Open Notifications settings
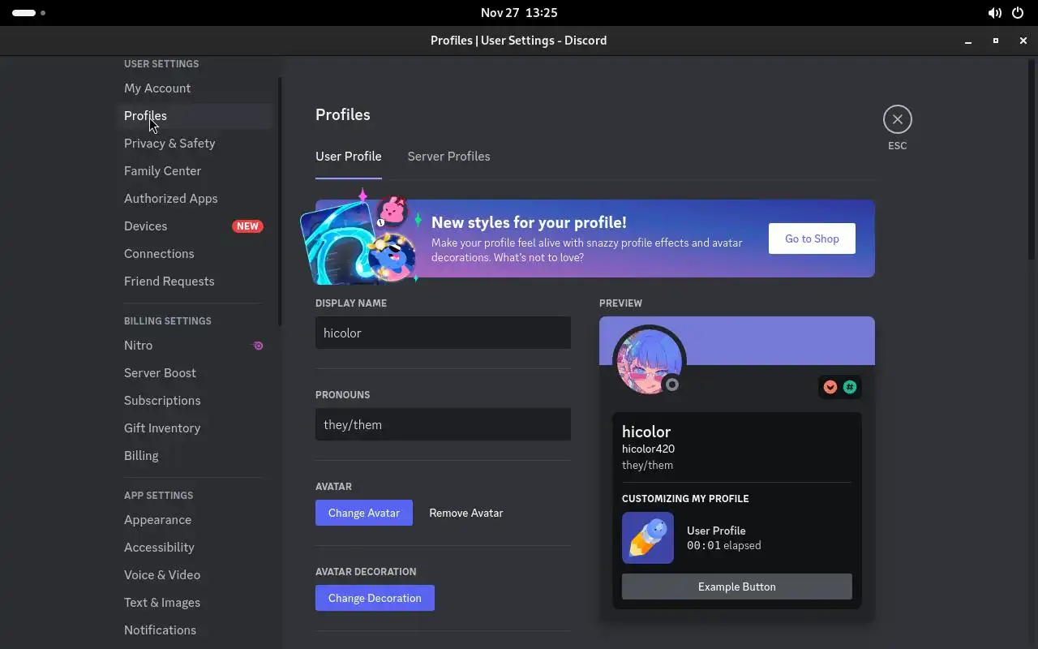 click(x=193, y=630)
